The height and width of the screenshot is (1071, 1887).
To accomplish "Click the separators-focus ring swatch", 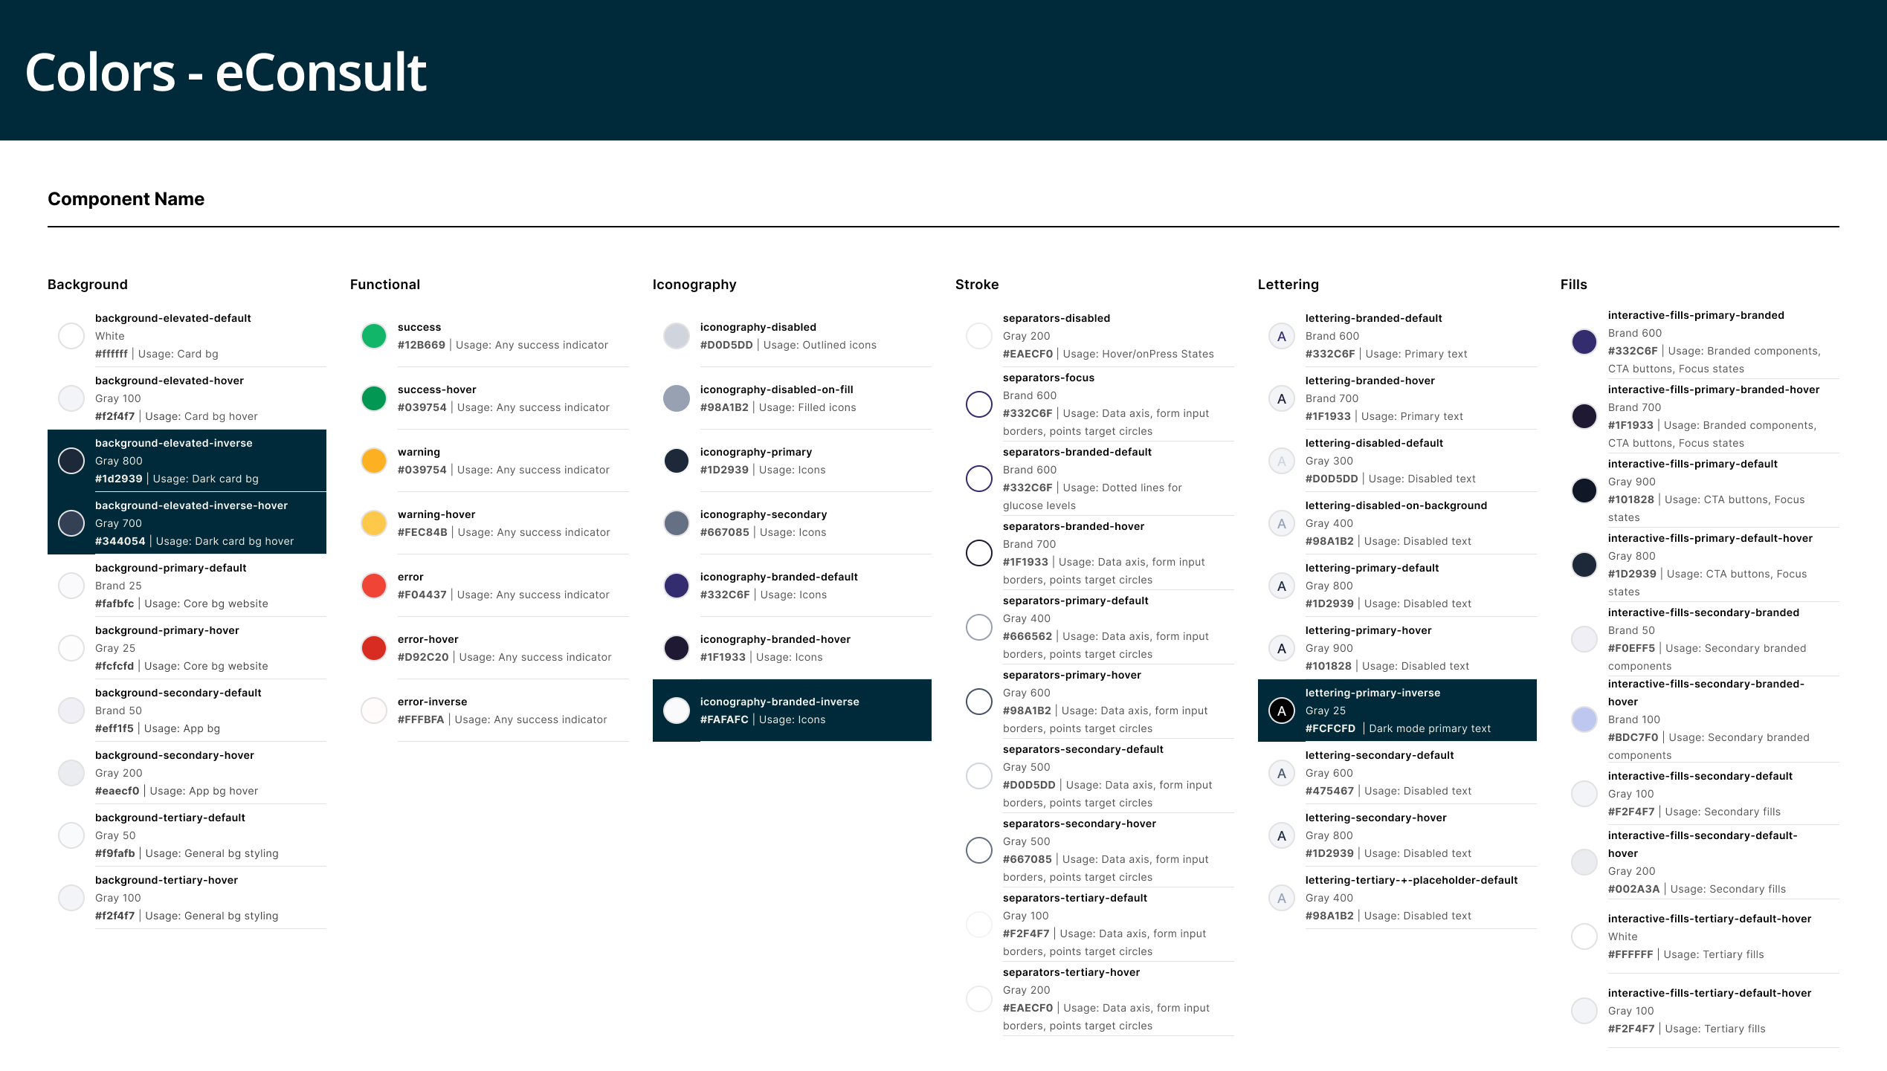I will point(979,404).
